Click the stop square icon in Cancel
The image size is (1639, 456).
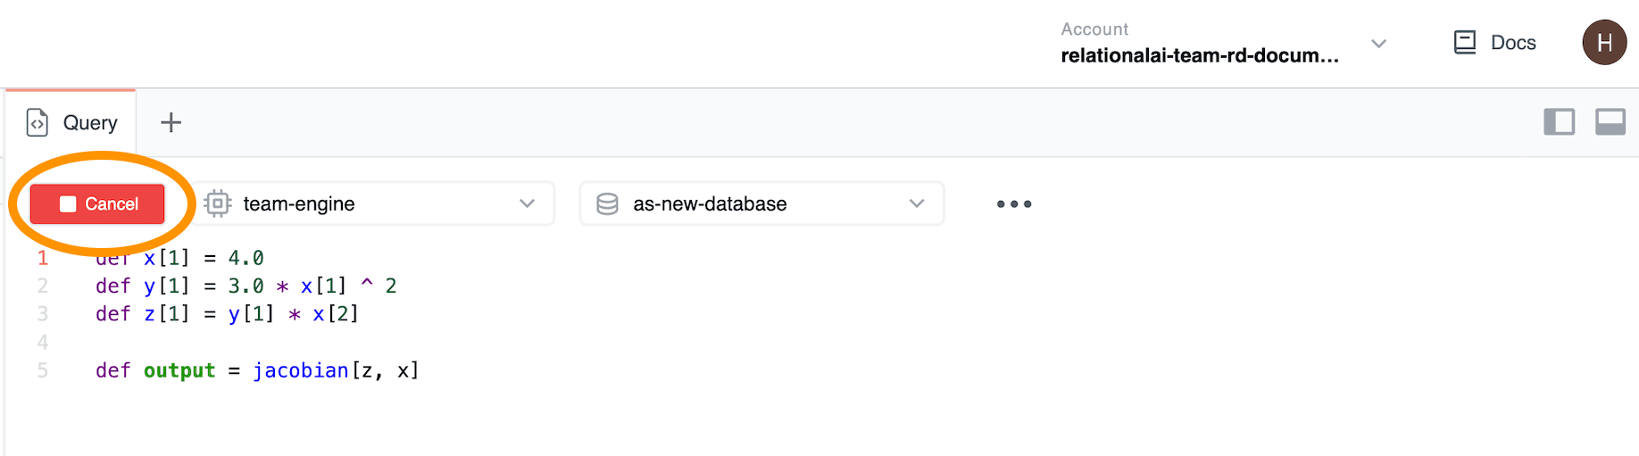pyautogui.click(x=68, y=204)
